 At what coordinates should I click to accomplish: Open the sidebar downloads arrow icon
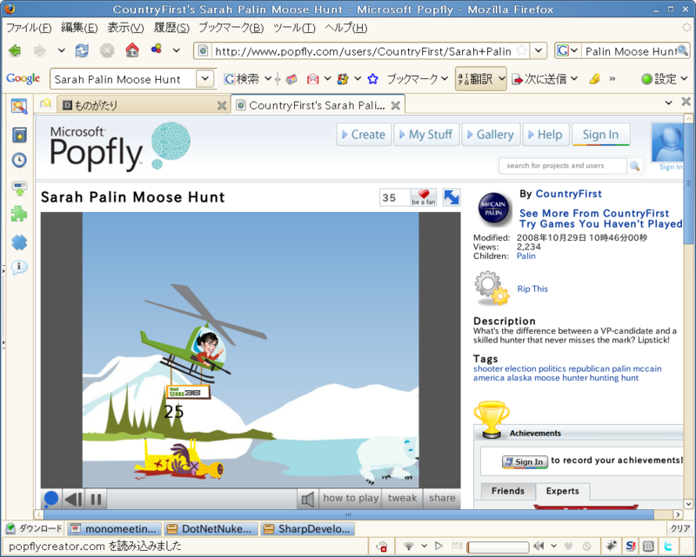pos(19,188)
